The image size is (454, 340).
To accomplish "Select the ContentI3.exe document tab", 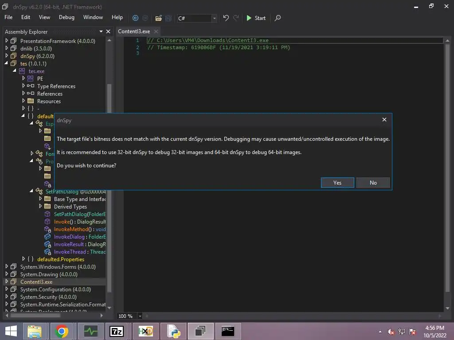I will (134, 31).
